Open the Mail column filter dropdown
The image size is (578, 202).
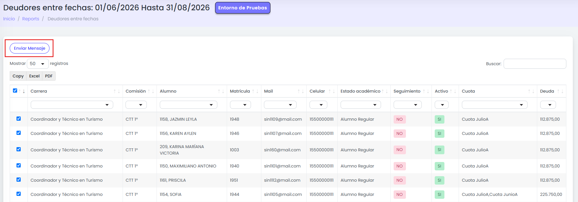(280, 105)
